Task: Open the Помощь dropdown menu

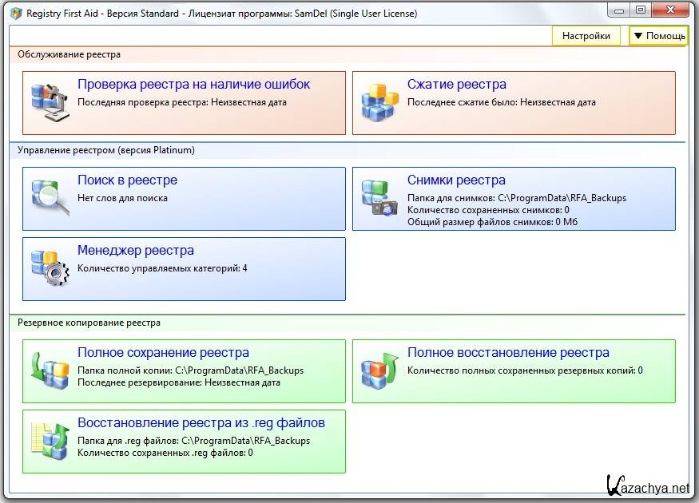Action: [658, 36]
